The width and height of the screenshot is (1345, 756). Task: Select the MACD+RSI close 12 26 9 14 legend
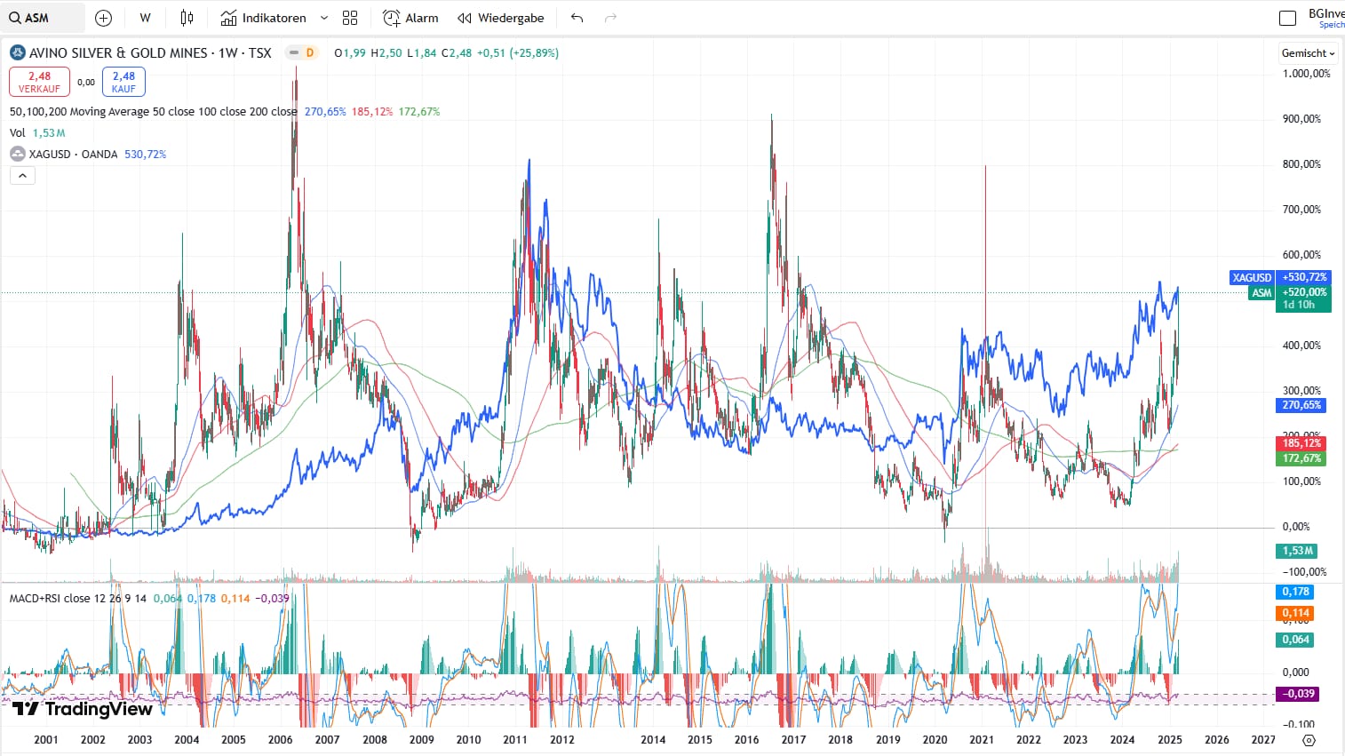(x=78, y=599)
